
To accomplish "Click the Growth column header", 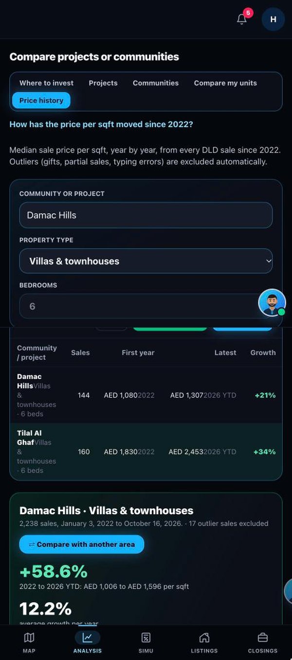I will pos(263,353).
